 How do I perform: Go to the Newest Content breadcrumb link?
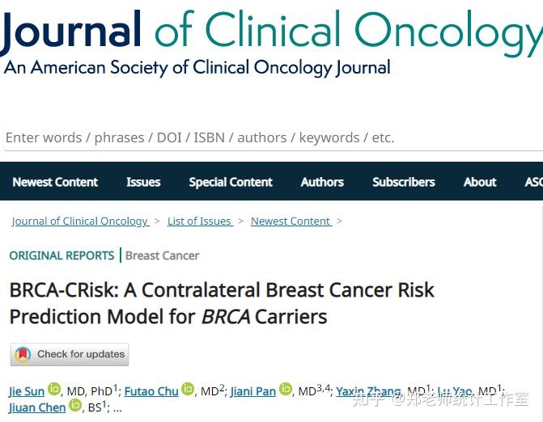(291, 222)
